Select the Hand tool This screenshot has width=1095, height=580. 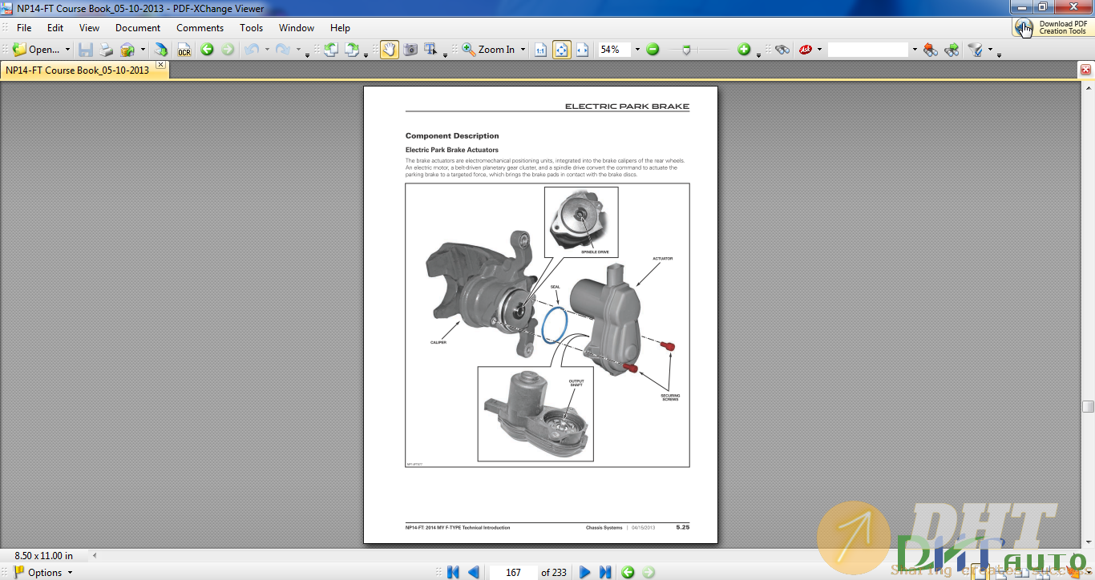390,50
